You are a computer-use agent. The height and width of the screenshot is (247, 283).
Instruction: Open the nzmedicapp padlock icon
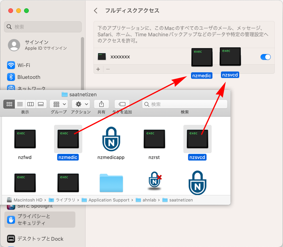coord(111,139)
